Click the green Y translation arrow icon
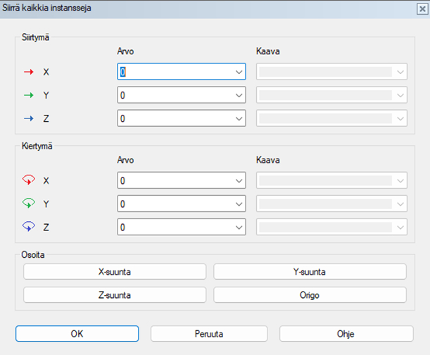Image resolution: width=430 pixels, height=355 pixels. click(x=29, y=95)
